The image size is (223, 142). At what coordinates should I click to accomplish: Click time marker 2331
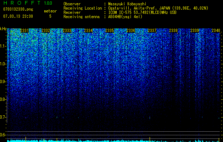coord(24,31)
